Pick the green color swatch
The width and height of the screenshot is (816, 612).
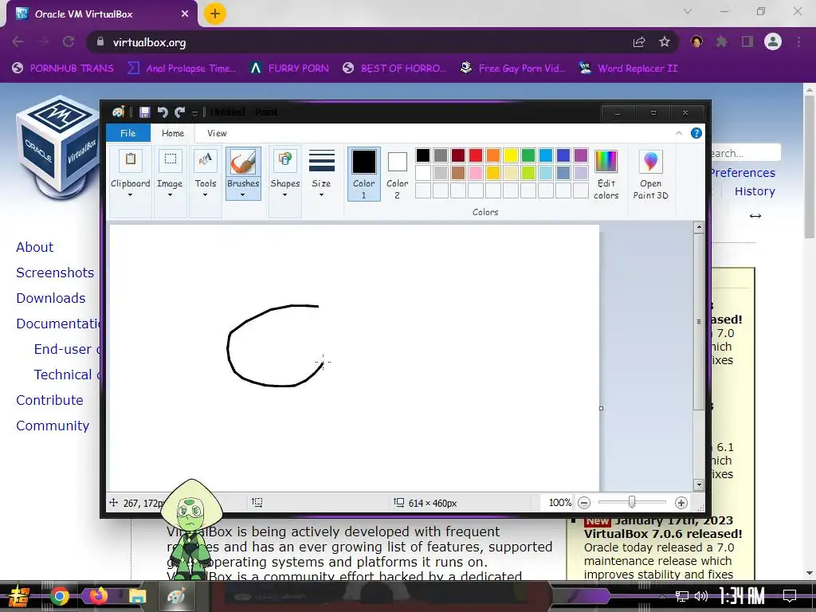tap(528, 155)
